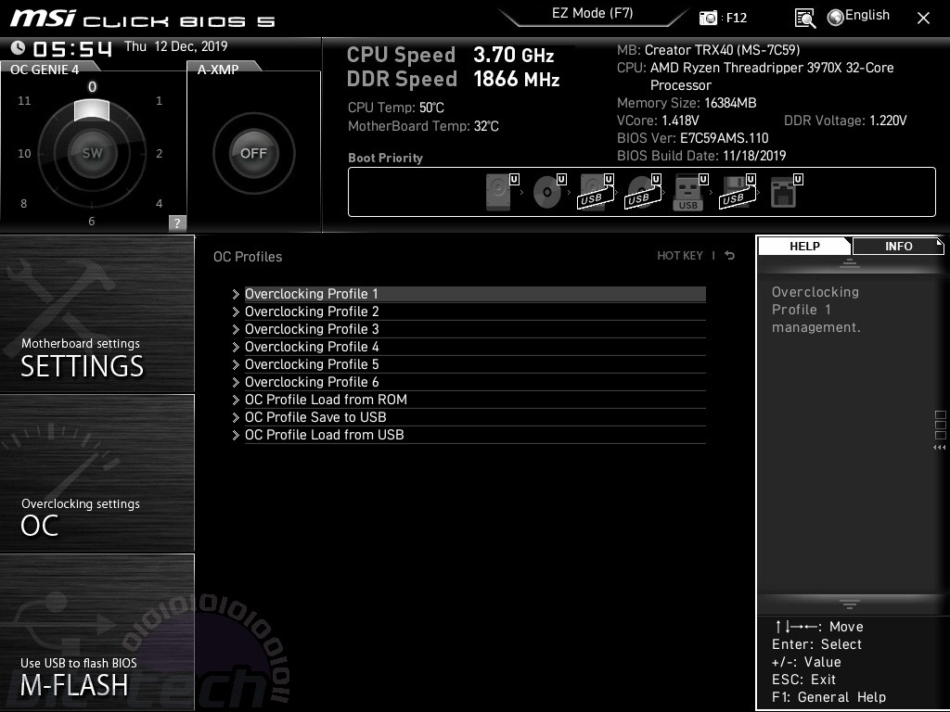Click the clock icon beside the time

[19, 47]
